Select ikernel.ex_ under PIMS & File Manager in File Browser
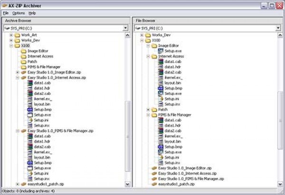The image size is (285, 195). pyautogui.click(x=173, y=136)
